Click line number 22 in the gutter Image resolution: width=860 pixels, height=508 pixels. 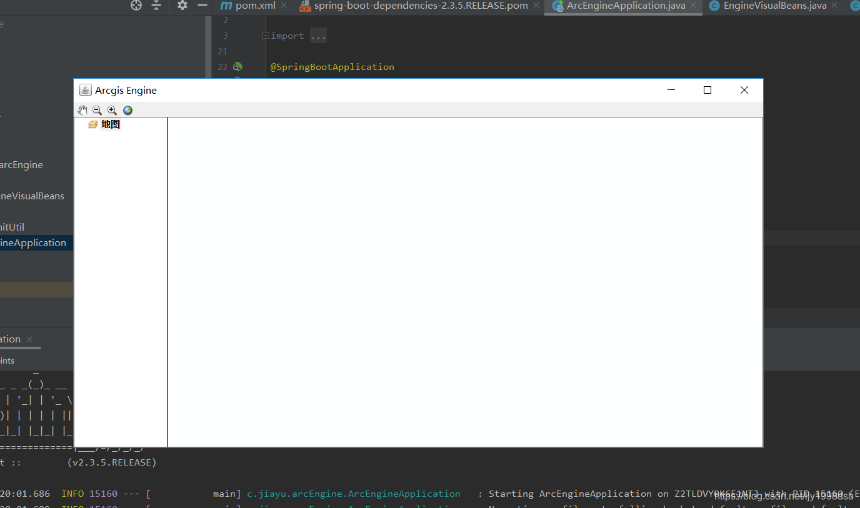coord(222,67)
